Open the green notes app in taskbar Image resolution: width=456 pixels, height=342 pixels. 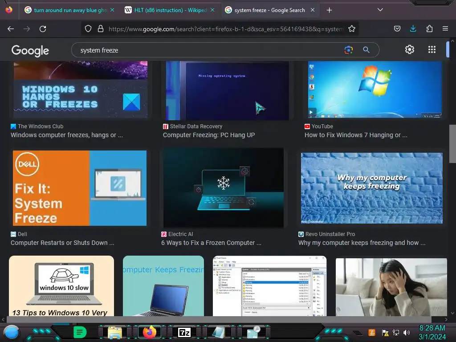point(80,332)
